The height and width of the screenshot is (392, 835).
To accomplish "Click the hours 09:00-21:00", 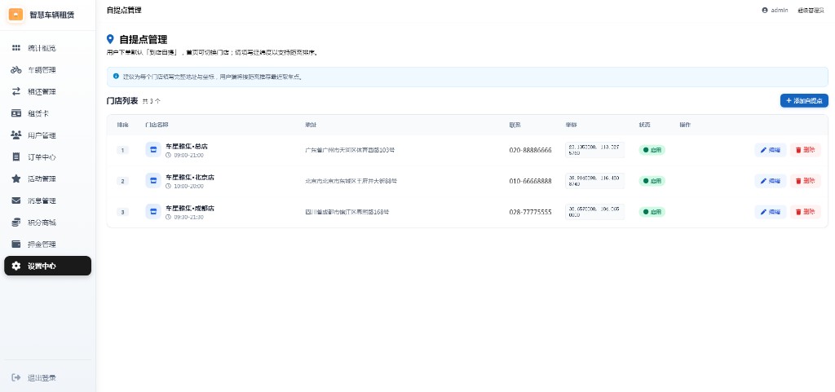I will [x=188, y=156].
